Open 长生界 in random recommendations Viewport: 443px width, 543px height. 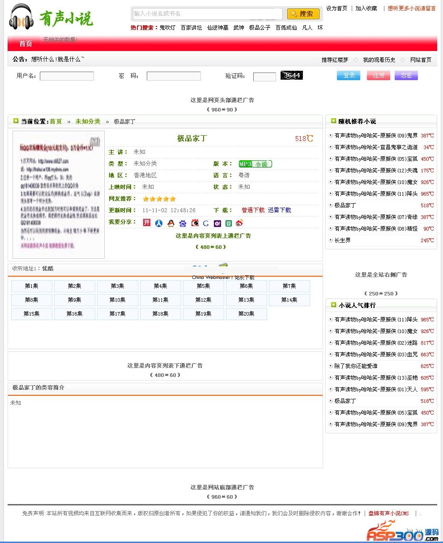pos(343,240)
